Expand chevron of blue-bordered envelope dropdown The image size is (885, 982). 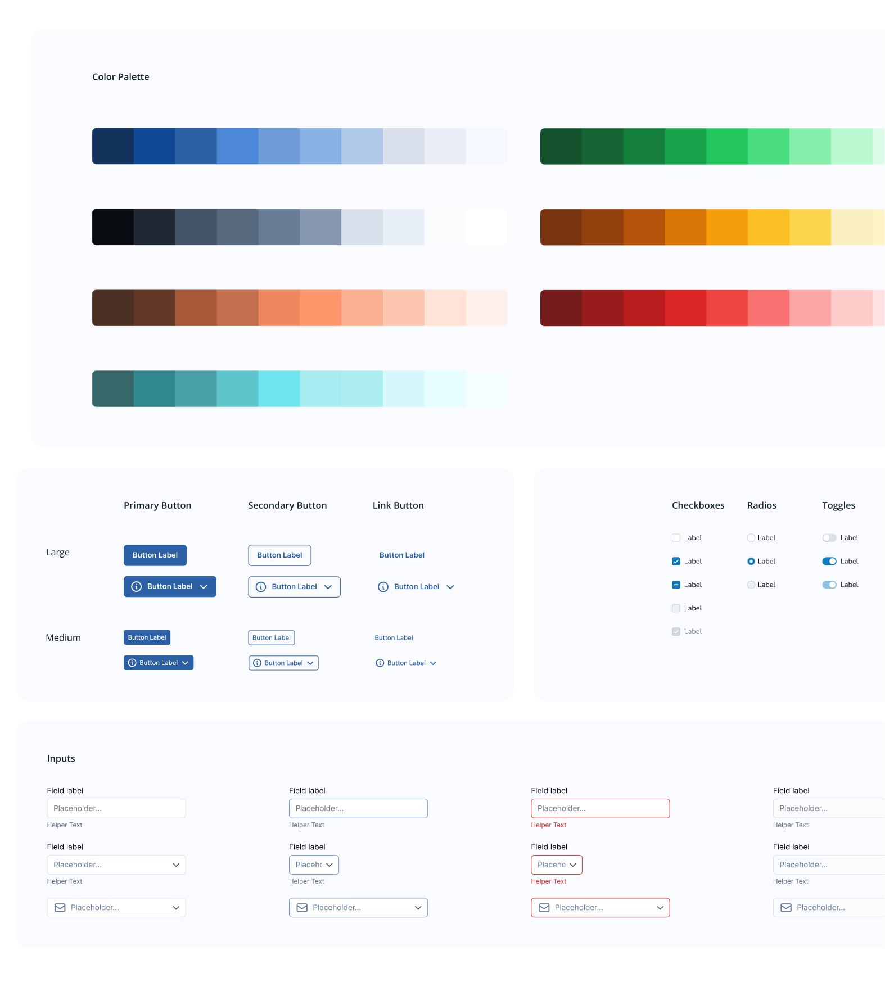coord(418,908)
